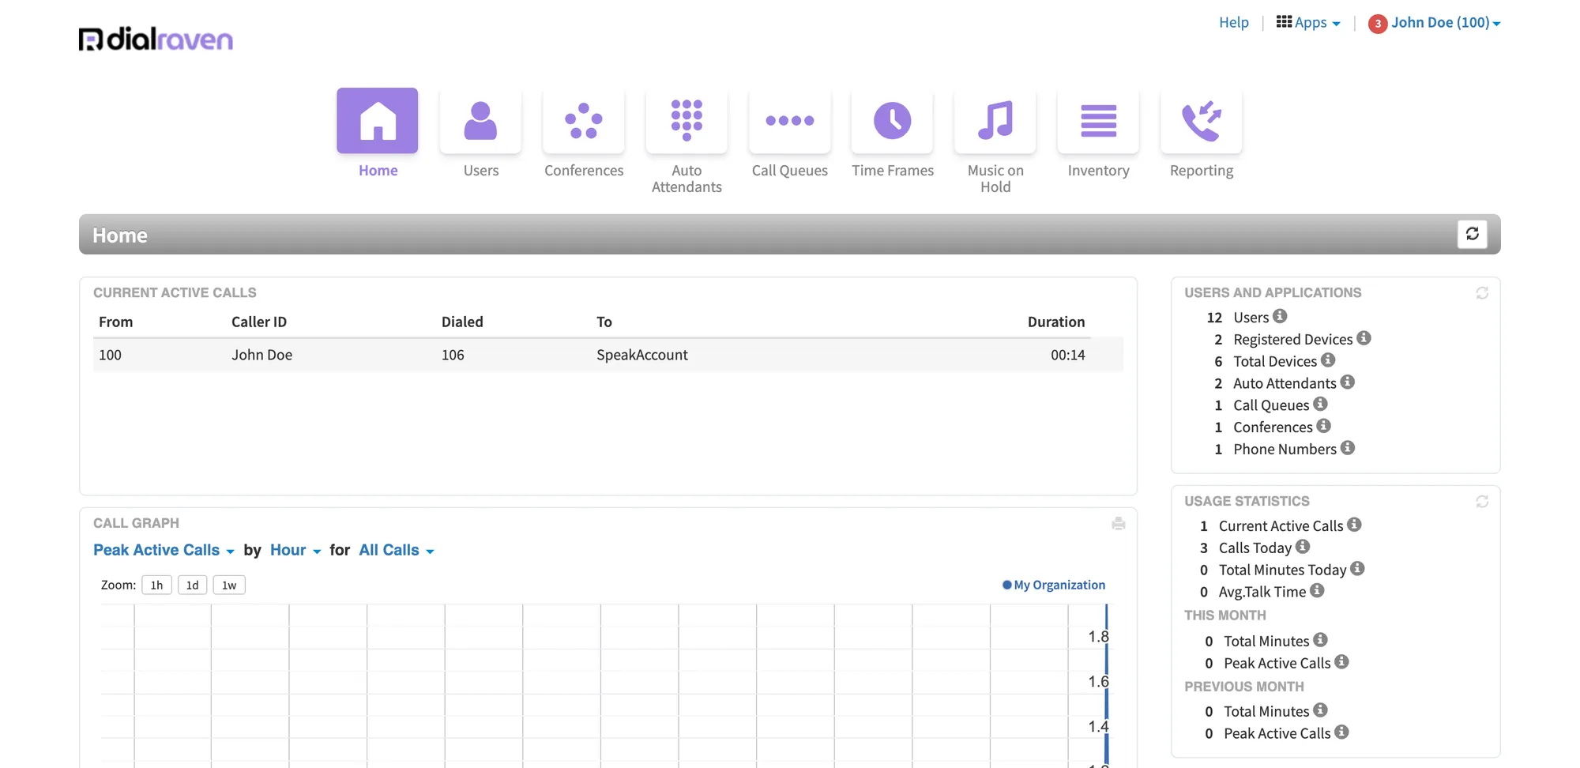Viewport: 1580px width, 768px height.
Task: Open the Reporting phone icon
Action: tap(1202, 121)
